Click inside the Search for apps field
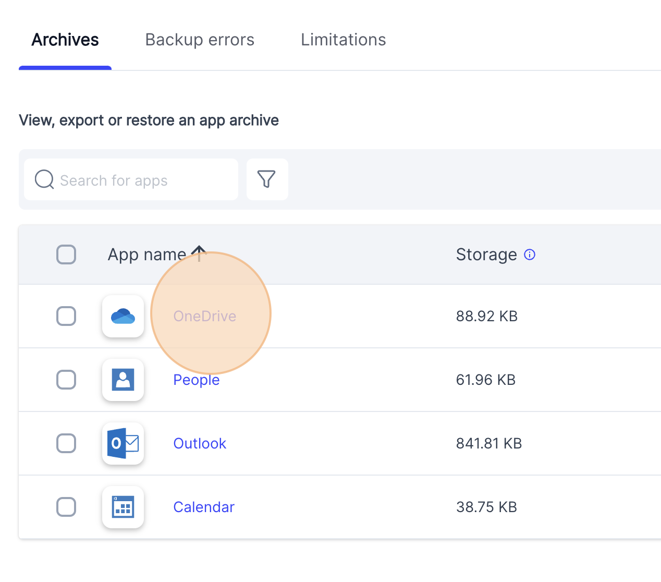This screenshot has height=582, width=661. coord(130,179)
